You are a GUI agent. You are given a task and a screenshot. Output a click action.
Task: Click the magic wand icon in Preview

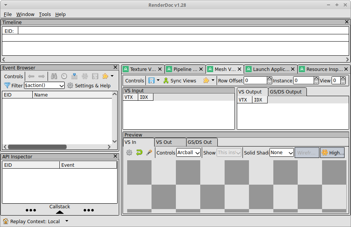[x=149, y=153]
